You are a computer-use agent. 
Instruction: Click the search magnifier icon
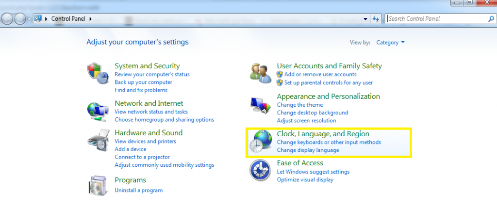click(490, 19)
